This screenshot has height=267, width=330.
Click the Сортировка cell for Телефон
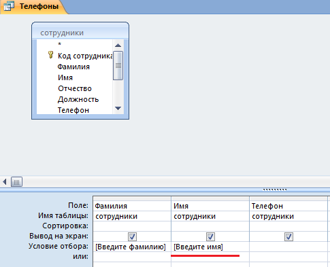click(x=288, y=226)
